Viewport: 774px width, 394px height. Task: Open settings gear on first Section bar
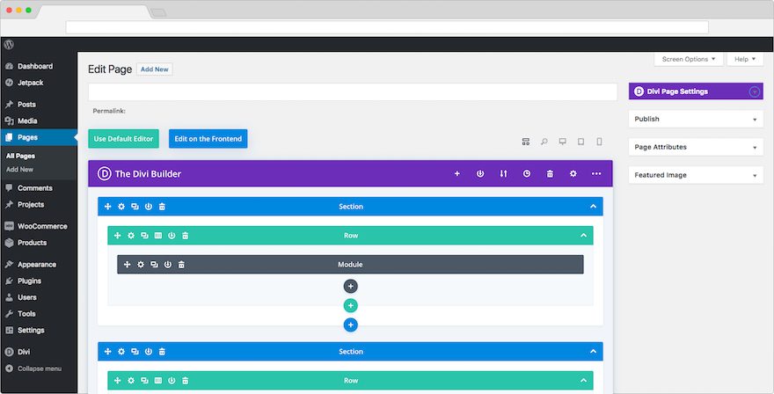121,207
